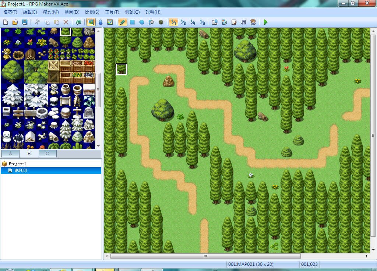Pick the snowy pine tree tile
Viewport: 377px width, 271px height.
(13, 95)
